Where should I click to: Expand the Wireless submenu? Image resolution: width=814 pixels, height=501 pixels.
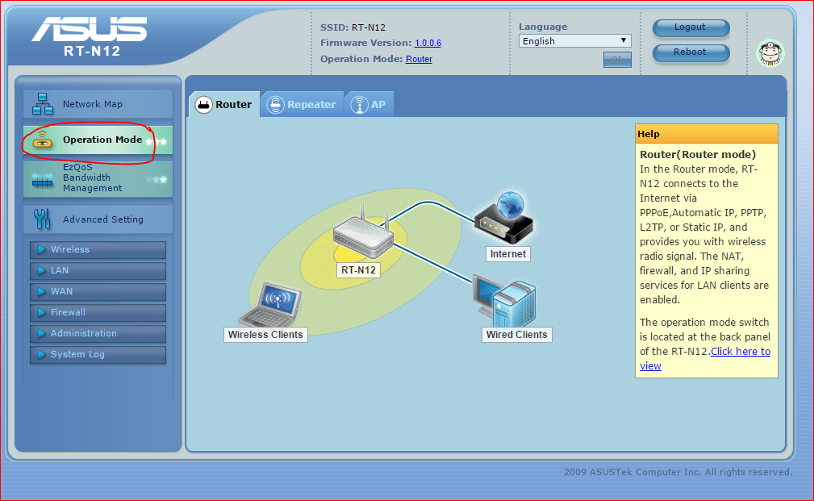coord(98,250)
